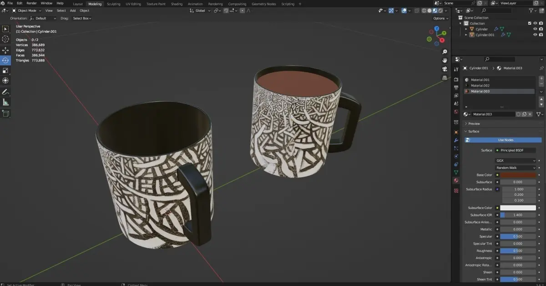The width and height of the screenshot is (546, 286).
Task: Select the Annotate tool
Action: click(5, 92)
